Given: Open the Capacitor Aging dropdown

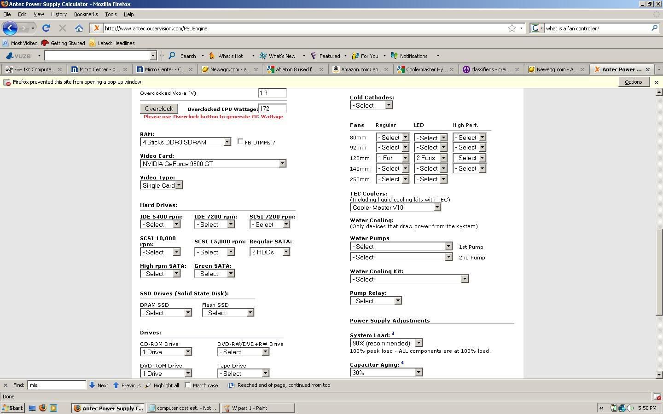Looking at the screenshot, I should (387, 373).
